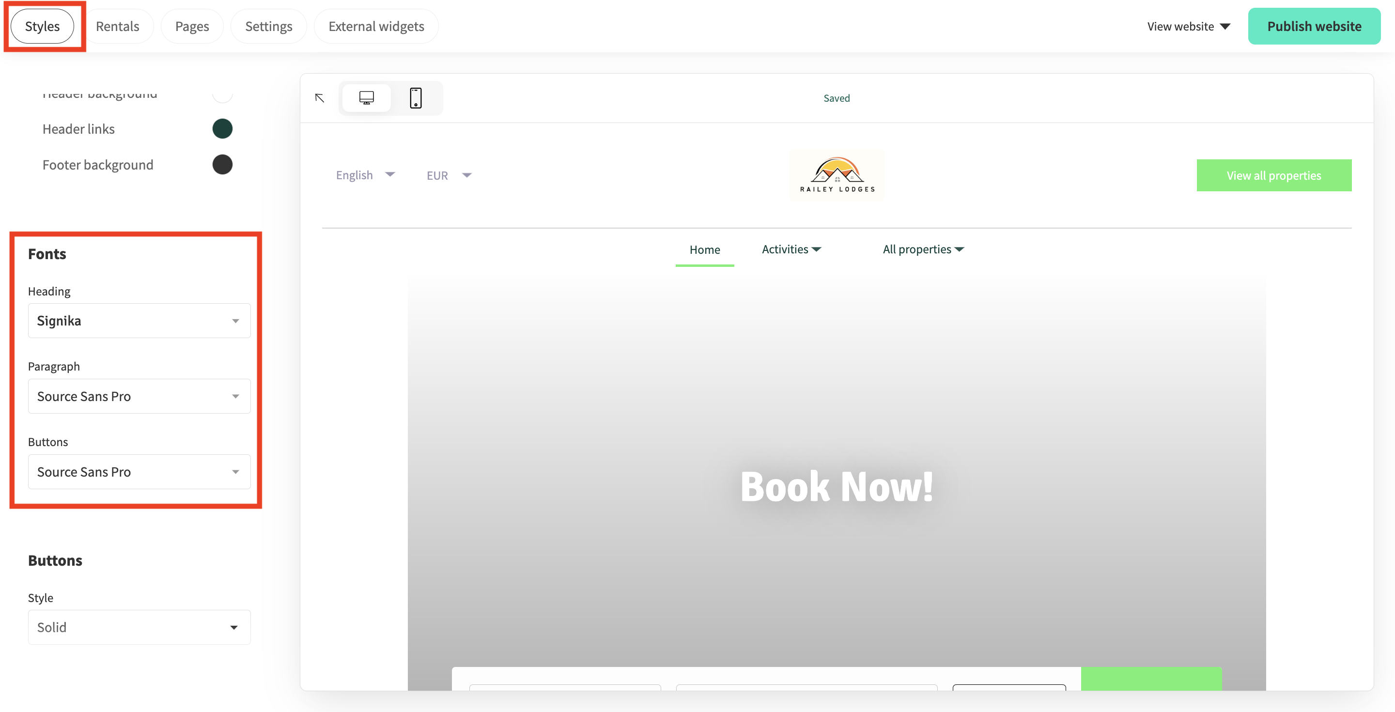This screenshot has width=1395, height=712.
Task: Click the exit preview arrow icon
Action: [x=320, y=98]
